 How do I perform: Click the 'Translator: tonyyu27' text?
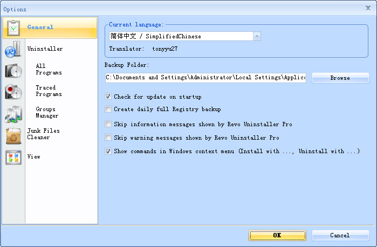pos(143,49)
